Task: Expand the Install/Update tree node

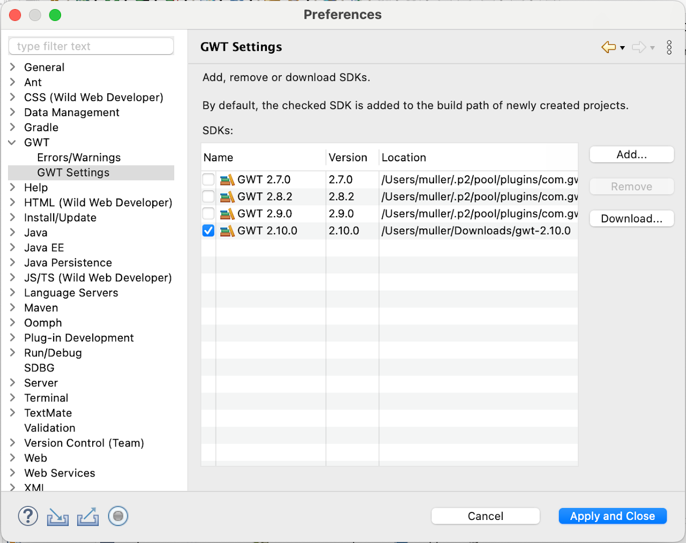Action: [x=12, y=218]
